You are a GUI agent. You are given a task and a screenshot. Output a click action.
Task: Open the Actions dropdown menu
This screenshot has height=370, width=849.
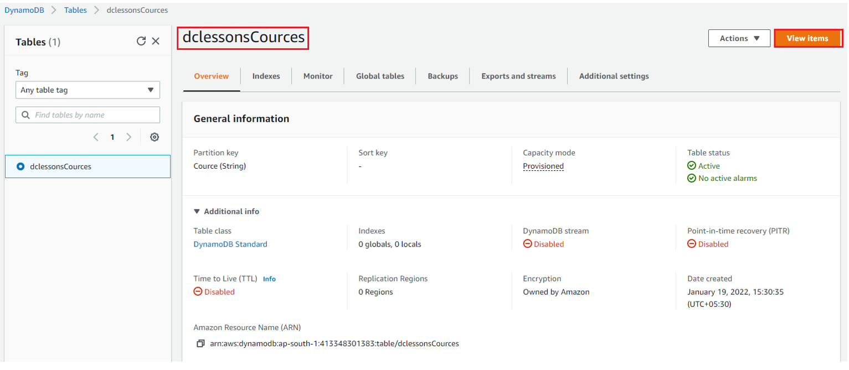pyautogui.click(x=739, y=38)
